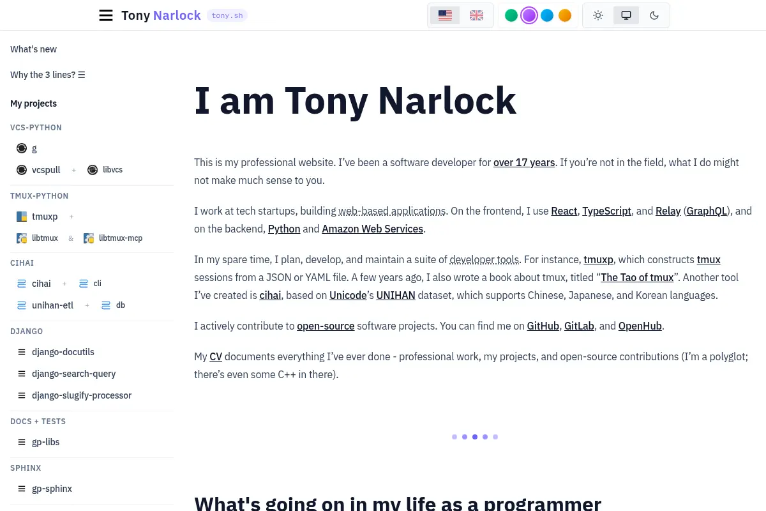The image size is (766, 511).
Task: Click the SPHINX section heading
Action: click(x=26, y=468)
